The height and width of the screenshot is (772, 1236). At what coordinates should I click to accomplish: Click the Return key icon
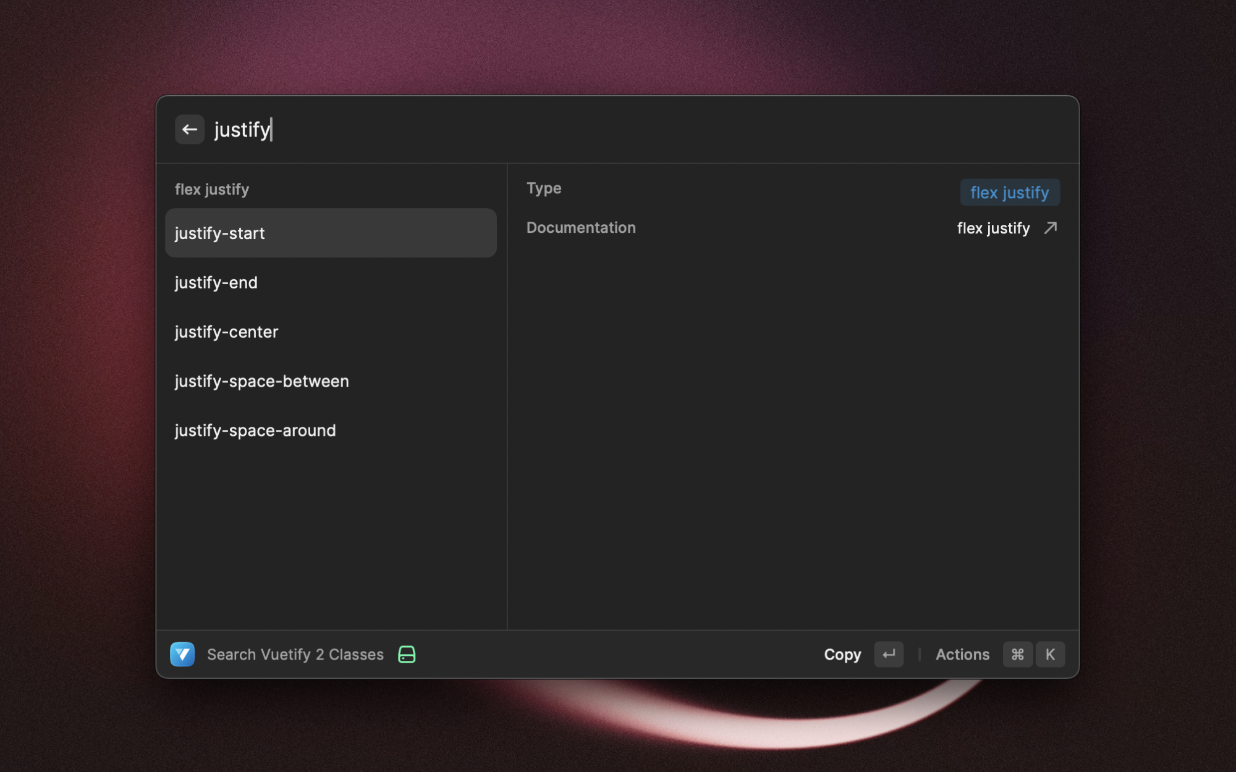pos(889,654)
